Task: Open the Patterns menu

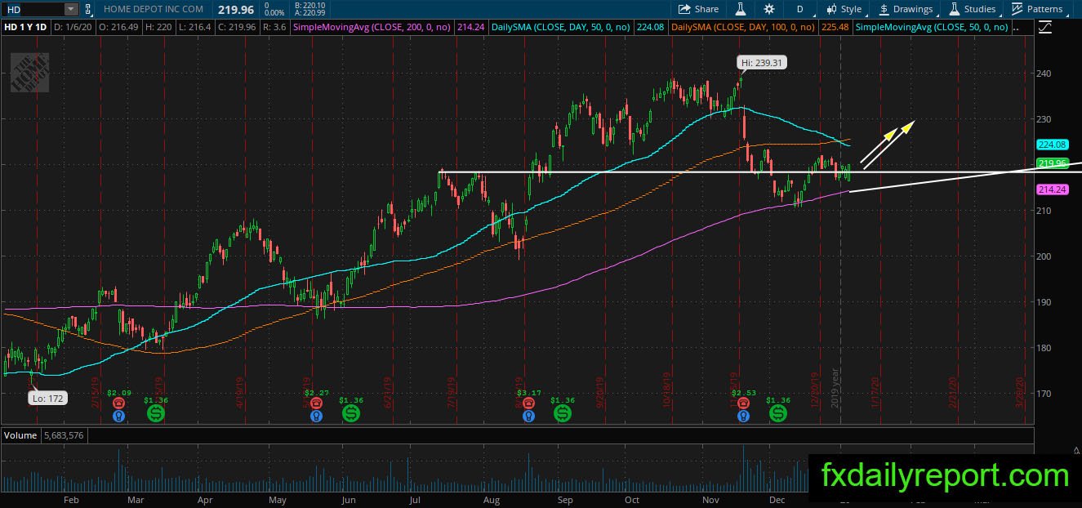Action: point(1037,9)
